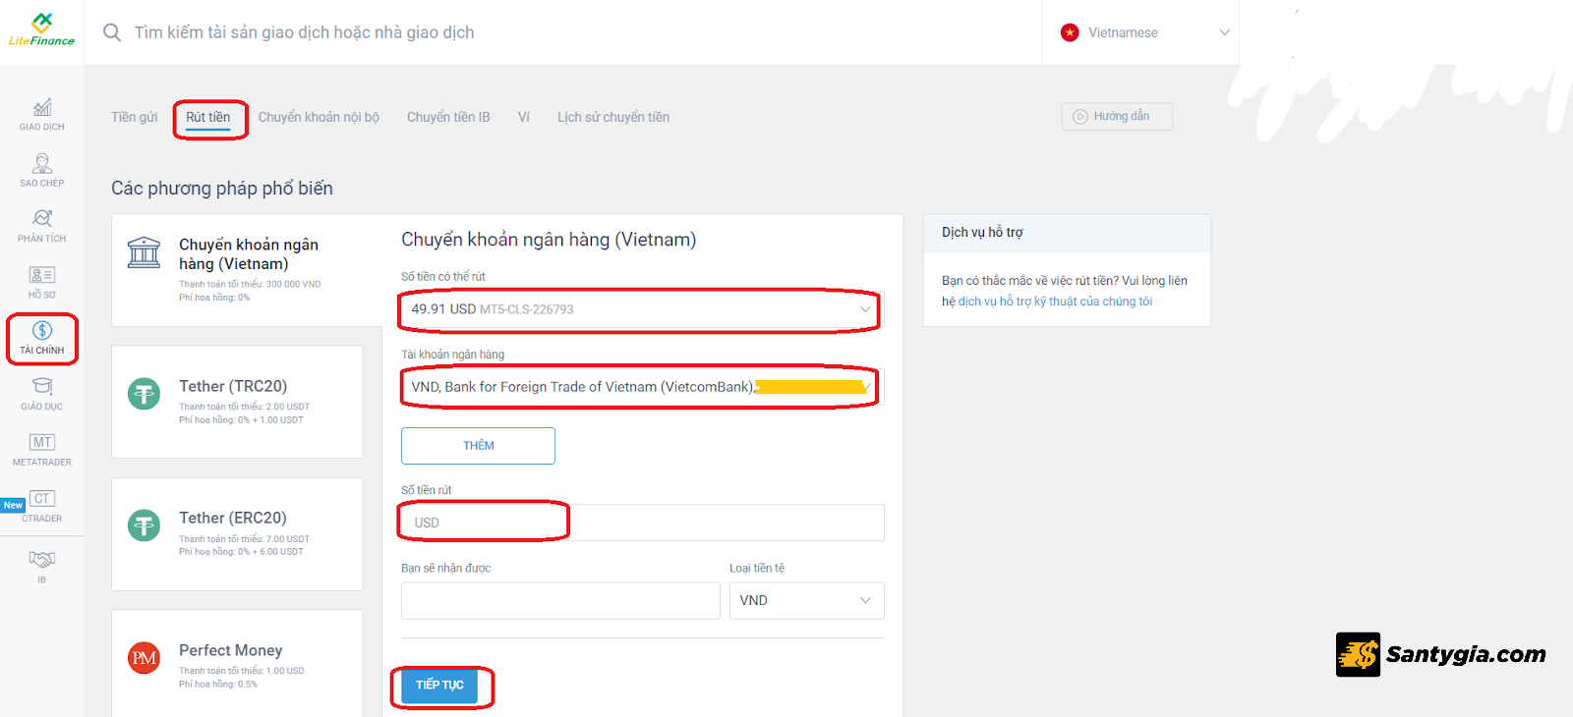Click the bank building icon
The width and height of the screenshot is (1573, 717).
tap(144, 253)
